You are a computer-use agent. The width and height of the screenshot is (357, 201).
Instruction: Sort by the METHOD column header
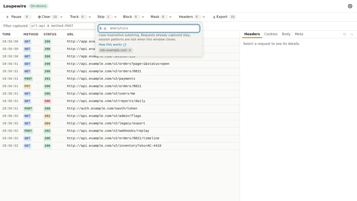31,34
